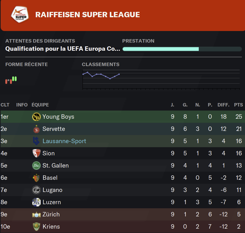The image size is (245, 233).
Task: Sort table by DIFF. column header
Action: click(223, 105)
